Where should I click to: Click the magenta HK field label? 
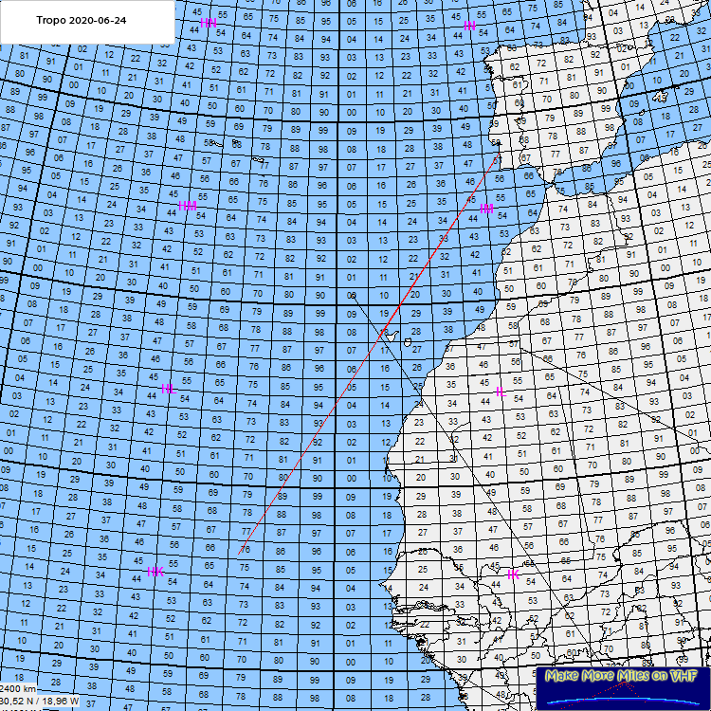click(x=155, y=571)
